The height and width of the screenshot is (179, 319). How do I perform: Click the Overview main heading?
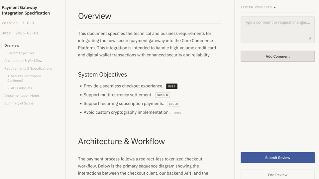[95, 16]
